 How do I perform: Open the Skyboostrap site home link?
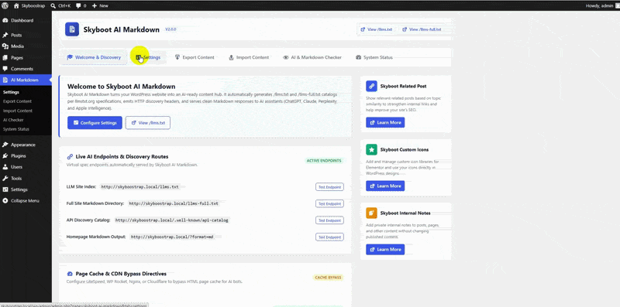[29, 6]
